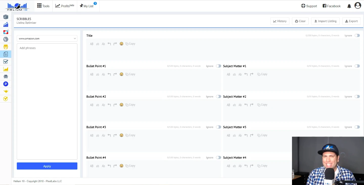Click the genie lamp icon in sidebar
This screenshot has height=185, width=364.
coord(6,91)
